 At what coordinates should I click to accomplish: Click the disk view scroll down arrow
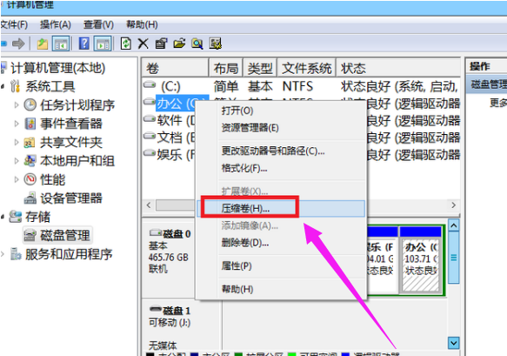(x=454, y=343)
